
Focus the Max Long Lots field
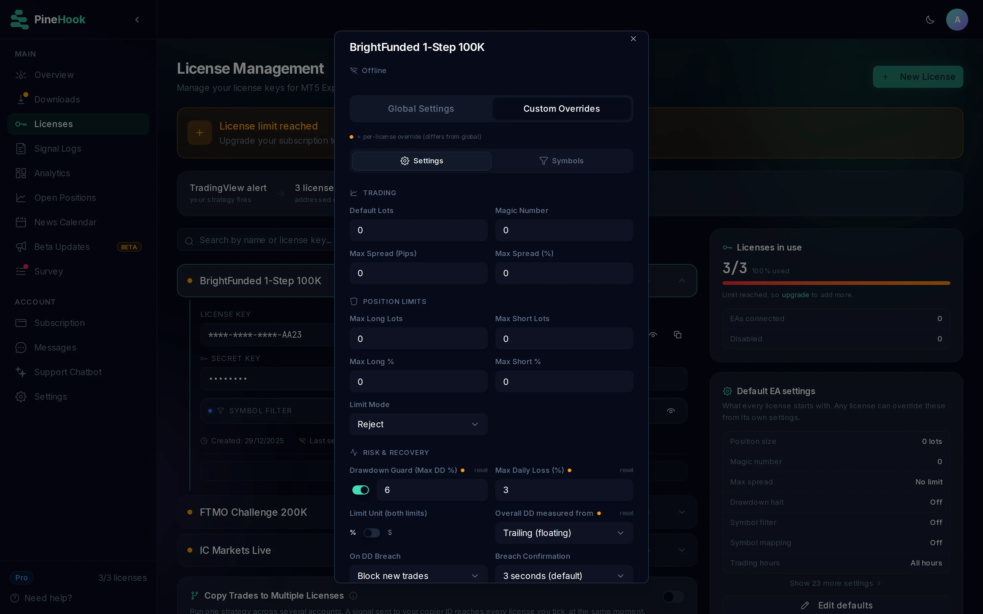pos(418,339)
